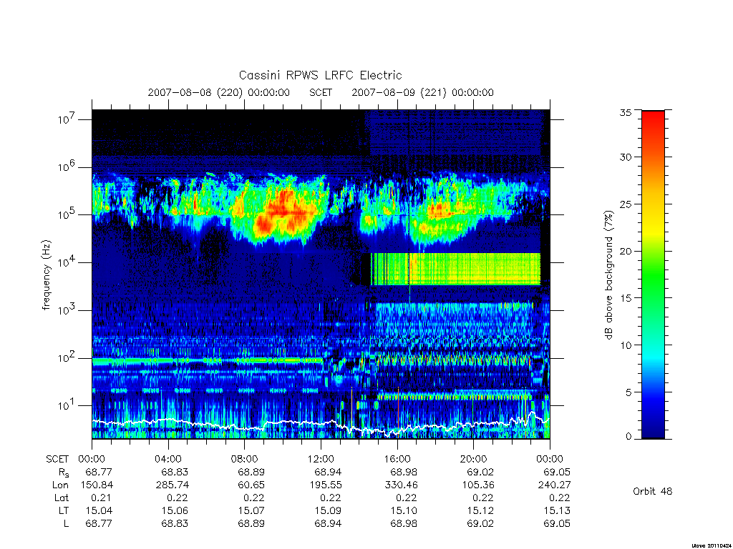Click the 'frequency (Hz)' axis label
The height and width of the screenshot is (549, 733).
pos(46,275)
